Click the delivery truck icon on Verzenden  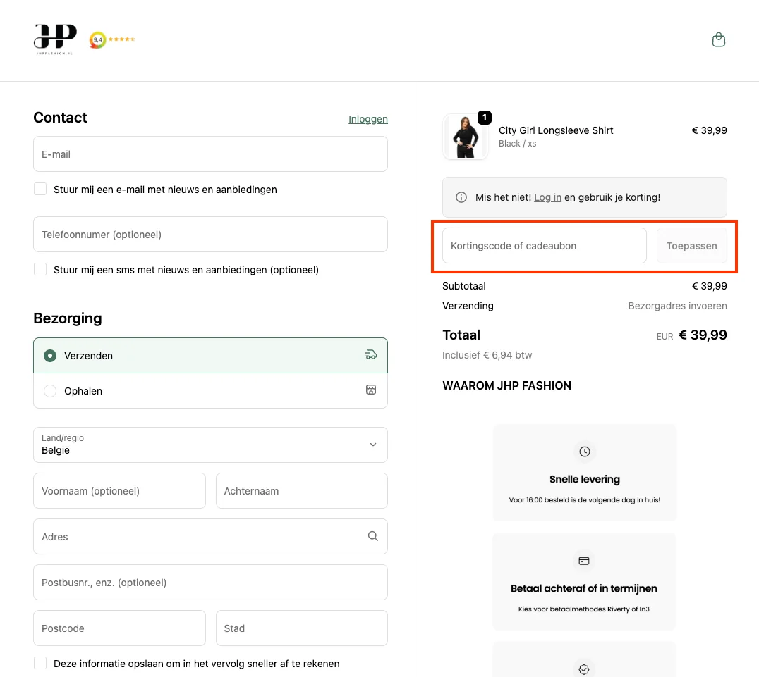point(371,355)
